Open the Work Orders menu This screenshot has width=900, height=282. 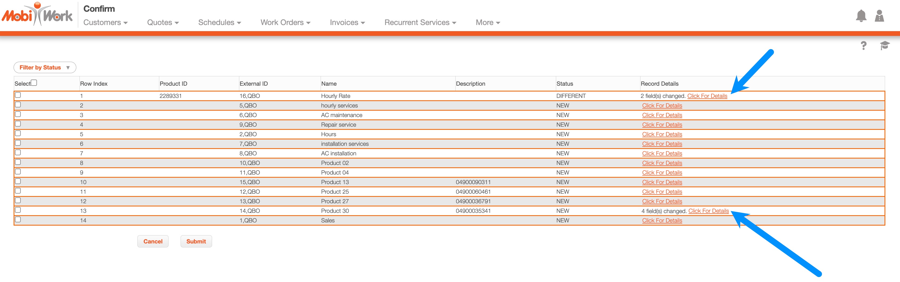coord(285,23)
